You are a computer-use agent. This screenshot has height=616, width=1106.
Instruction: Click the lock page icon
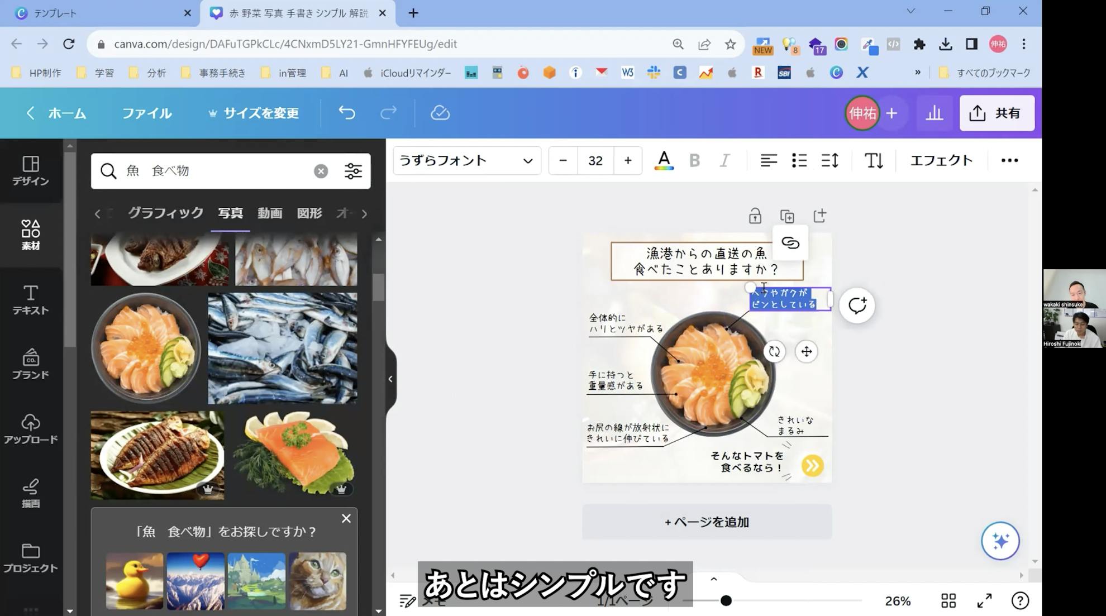[755, 216]
